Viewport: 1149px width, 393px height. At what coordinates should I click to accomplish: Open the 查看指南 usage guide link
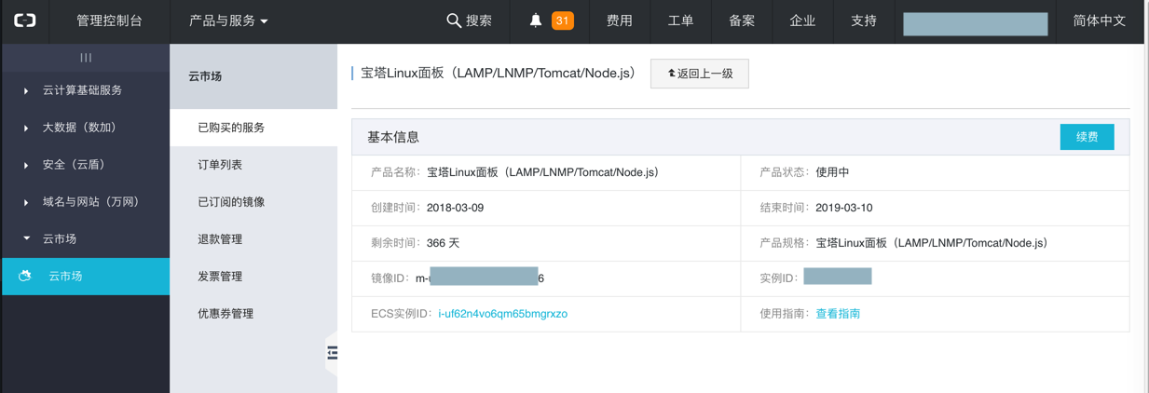click(x=838, y=314)
